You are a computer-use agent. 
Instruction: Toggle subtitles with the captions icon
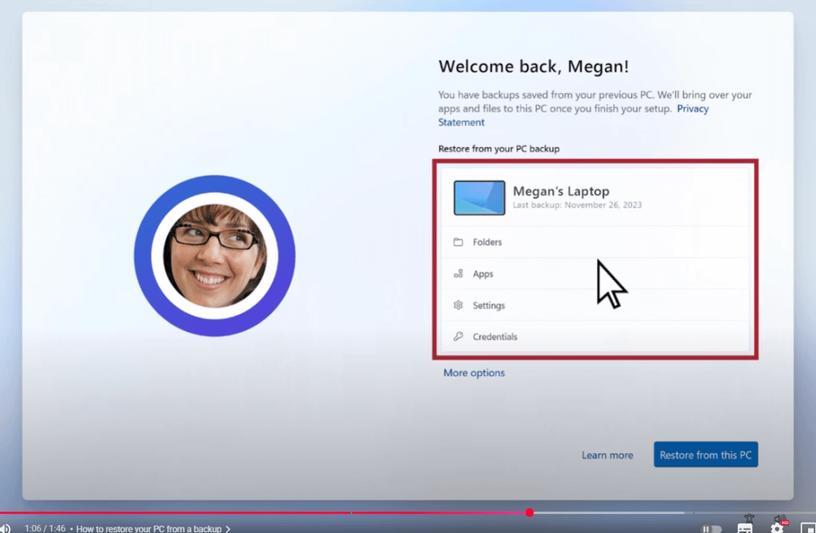[x=745, y=527]
